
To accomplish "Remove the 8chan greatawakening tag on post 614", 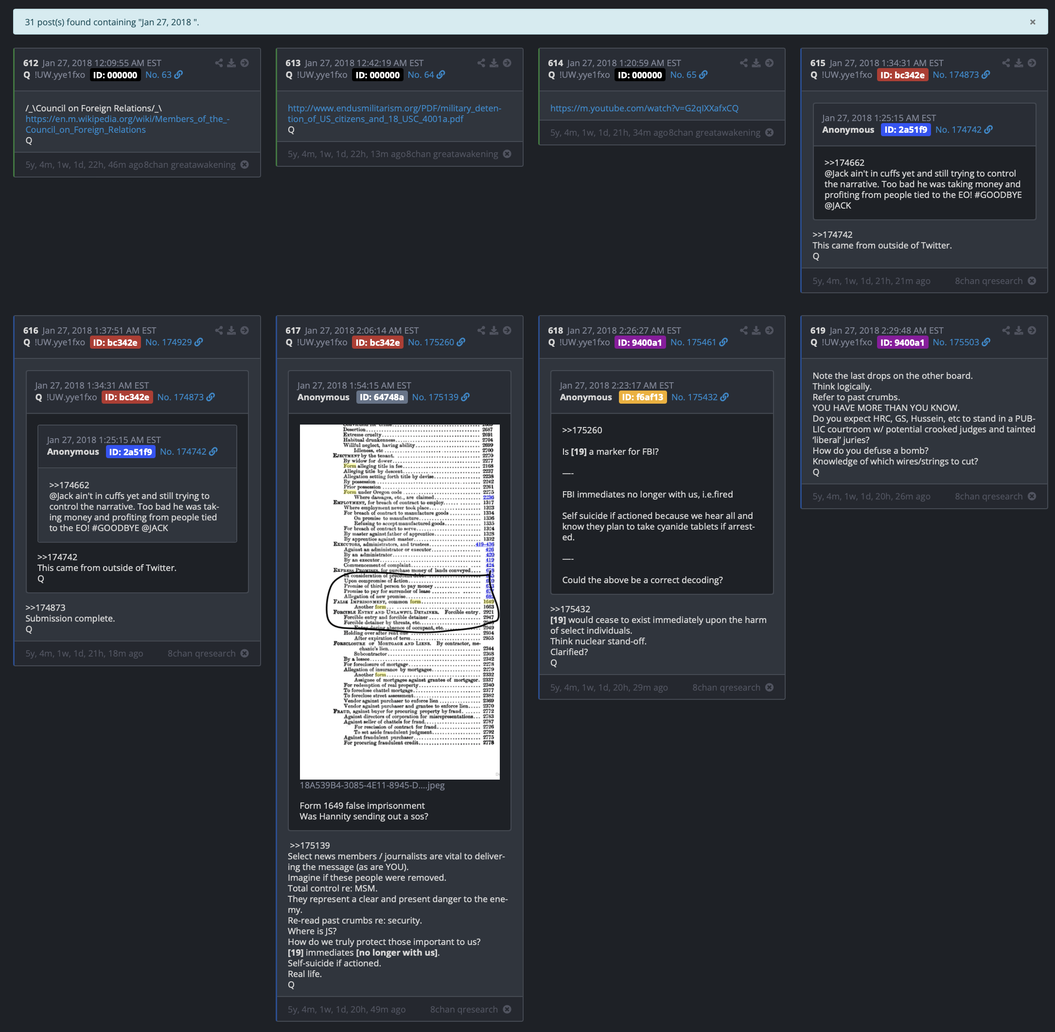I will point(769,132).
